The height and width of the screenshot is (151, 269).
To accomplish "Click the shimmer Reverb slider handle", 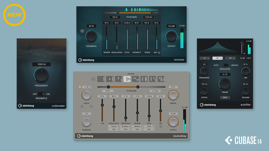I will 107,38.
